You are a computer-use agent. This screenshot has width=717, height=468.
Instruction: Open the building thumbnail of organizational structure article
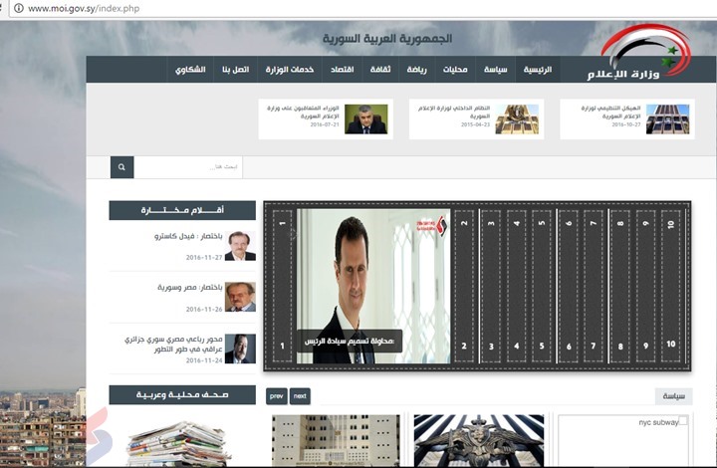667,118
